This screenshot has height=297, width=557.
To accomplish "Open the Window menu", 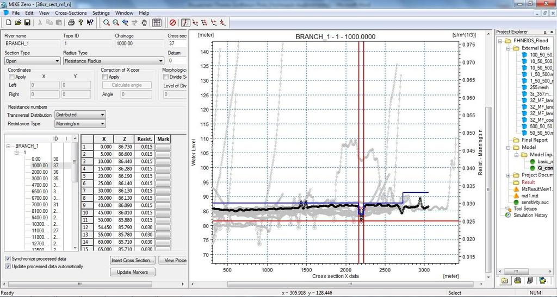I will tap(125, 12).
